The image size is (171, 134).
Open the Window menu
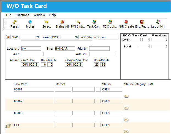pyautogui.click(x=39, y=15)
